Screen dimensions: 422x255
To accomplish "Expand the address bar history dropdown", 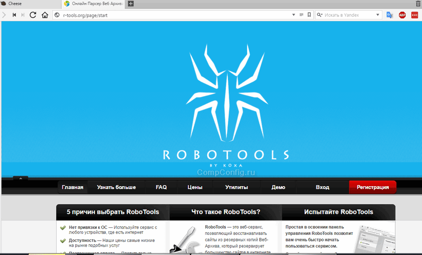I will point(294,15).
